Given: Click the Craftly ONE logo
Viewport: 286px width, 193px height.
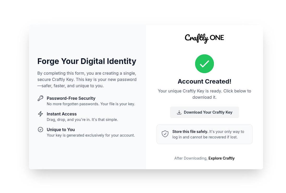Looking at the screenshot, I should pos(205,38).
